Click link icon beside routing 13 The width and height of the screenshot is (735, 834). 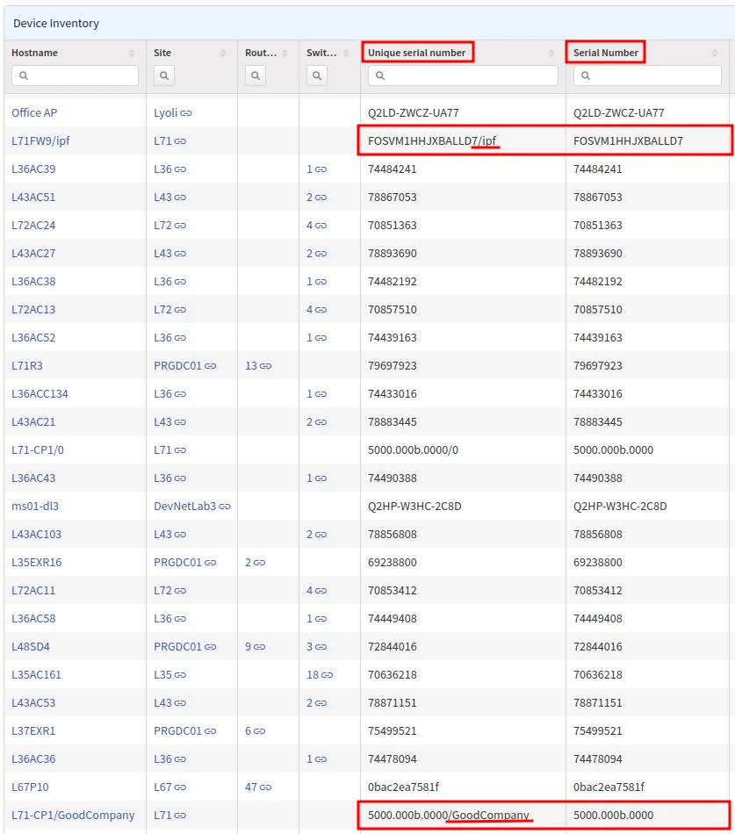(265, 366)
